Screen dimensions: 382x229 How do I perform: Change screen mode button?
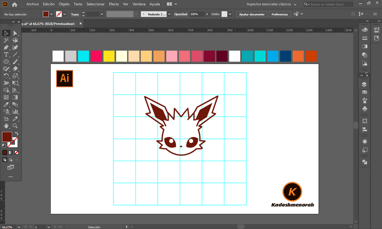[10, 168]
